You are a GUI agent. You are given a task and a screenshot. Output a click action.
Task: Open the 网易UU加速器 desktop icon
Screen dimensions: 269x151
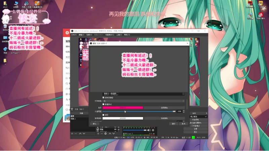coord(27,4)
